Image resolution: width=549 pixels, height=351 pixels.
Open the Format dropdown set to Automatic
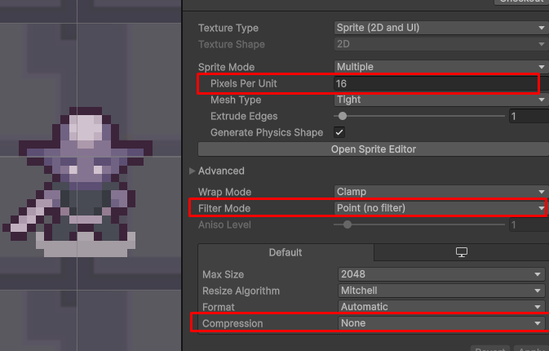pyautogui.click(x=441, y=307)
